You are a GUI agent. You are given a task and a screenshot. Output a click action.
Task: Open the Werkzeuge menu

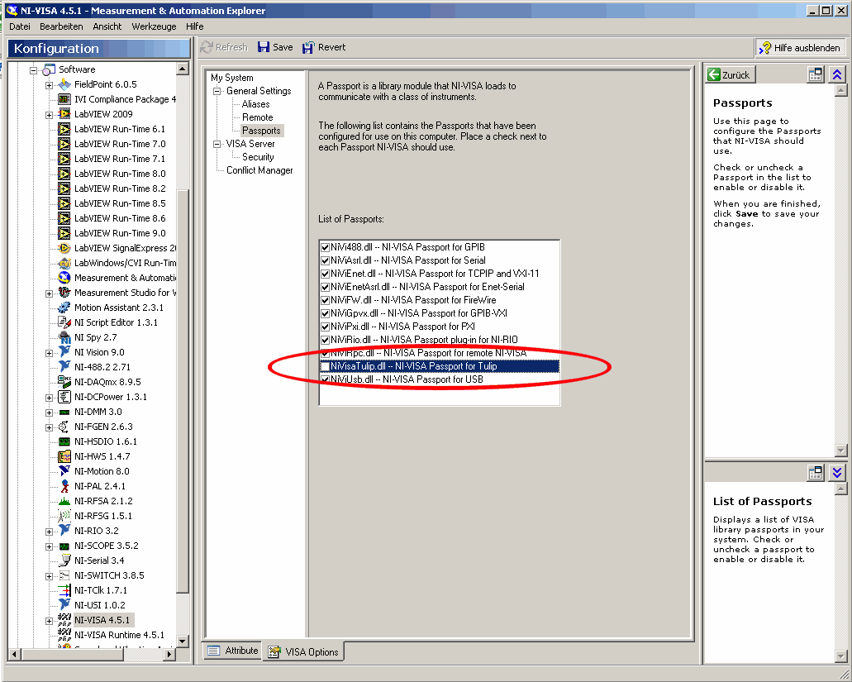tap(154, 26)
